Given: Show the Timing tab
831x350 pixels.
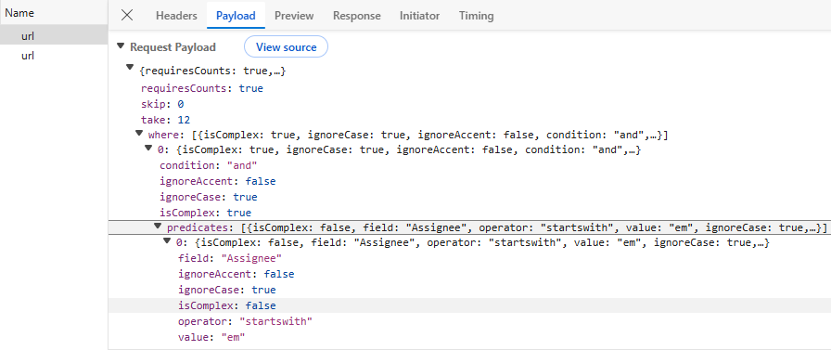Looking at the screenshot, I should [x=477, y=16].
